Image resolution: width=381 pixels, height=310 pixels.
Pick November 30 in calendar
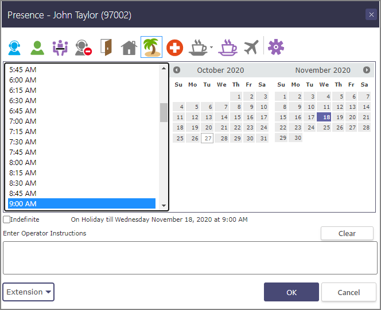(x=296, y=138)
